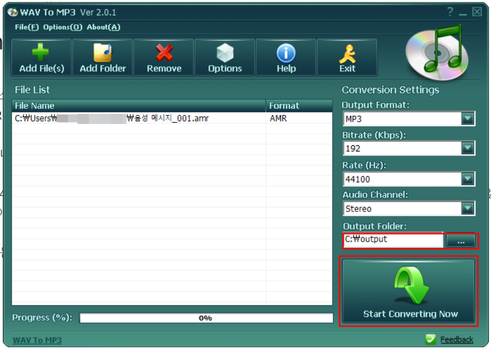Open the Feedback link
This screenshot has width=491, height=350.
pyautogui.click(x=457, y=340)
